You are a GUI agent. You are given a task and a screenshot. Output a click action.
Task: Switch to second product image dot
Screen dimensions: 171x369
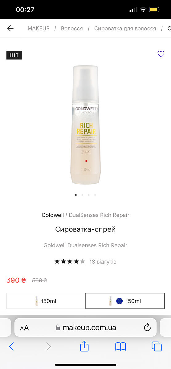(82, 195)
